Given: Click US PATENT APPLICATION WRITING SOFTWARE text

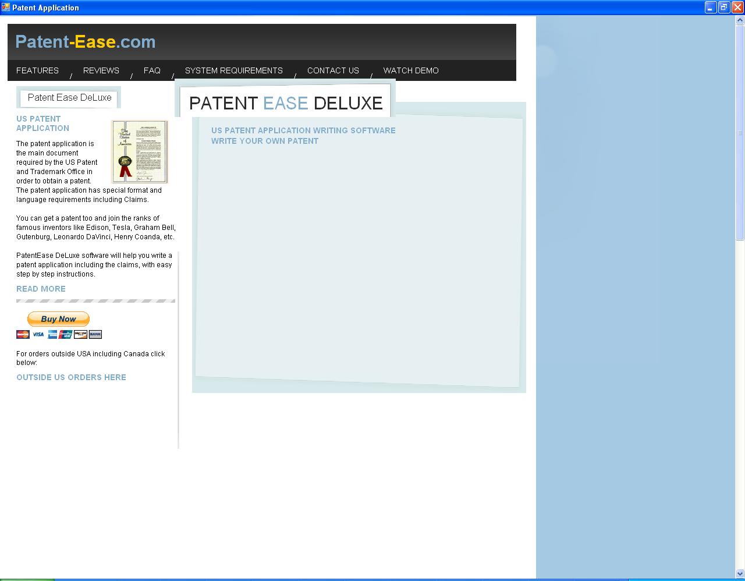Looking at the screenshot, I should 303,130.
